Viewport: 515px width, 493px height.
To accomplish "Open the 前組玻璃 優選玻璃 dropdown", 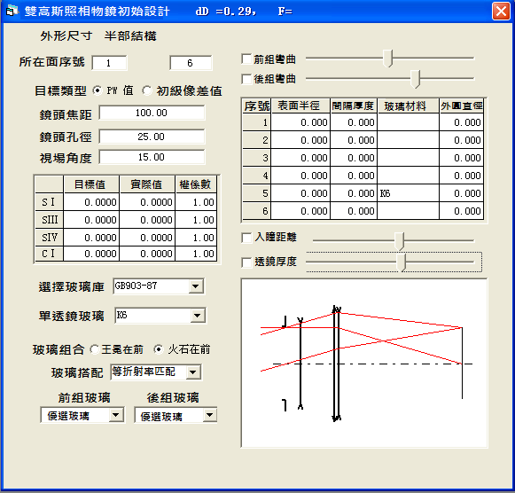I will [115, 415].
